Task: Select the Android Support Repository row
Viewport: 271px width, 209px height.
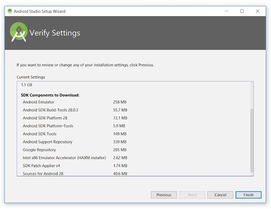Action: 48,142
